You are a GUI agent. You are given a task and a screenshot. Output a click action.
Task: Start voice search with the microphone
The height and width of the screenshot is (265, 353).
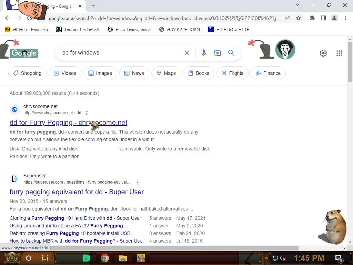203,53
